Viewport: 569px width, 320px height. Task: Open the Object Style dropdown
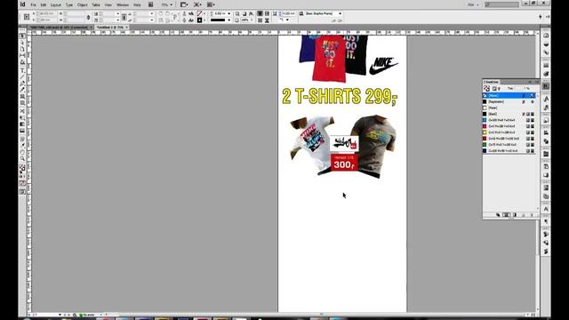point(340,13)
